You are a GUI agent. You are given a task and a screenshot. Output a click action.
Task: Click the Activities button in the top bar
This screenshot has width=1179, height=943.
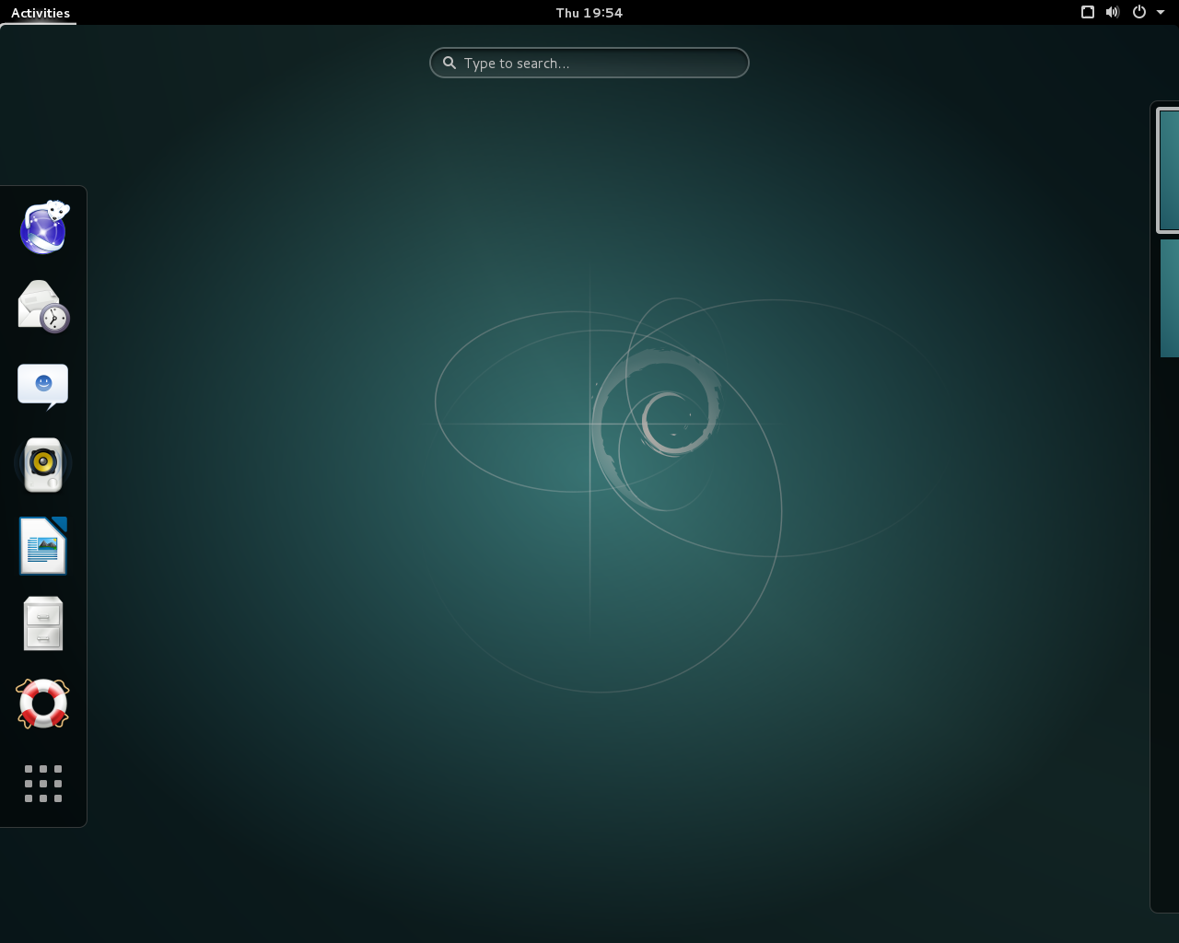(x=39, y=12)
